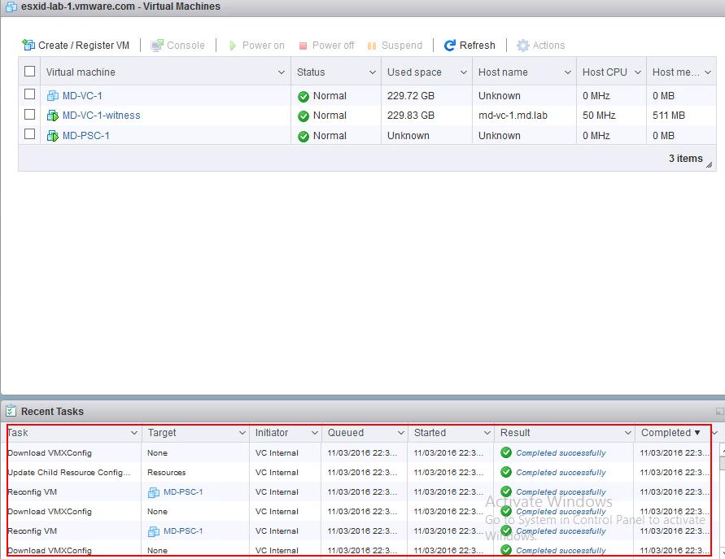Sort tasks by the Result column header
Viewport: 725px width, 559px height.
click(x=515, y=433)
